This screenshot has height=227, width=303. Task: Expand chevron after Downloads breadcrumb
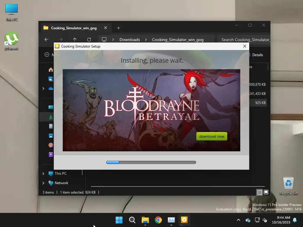click(146, 40)
